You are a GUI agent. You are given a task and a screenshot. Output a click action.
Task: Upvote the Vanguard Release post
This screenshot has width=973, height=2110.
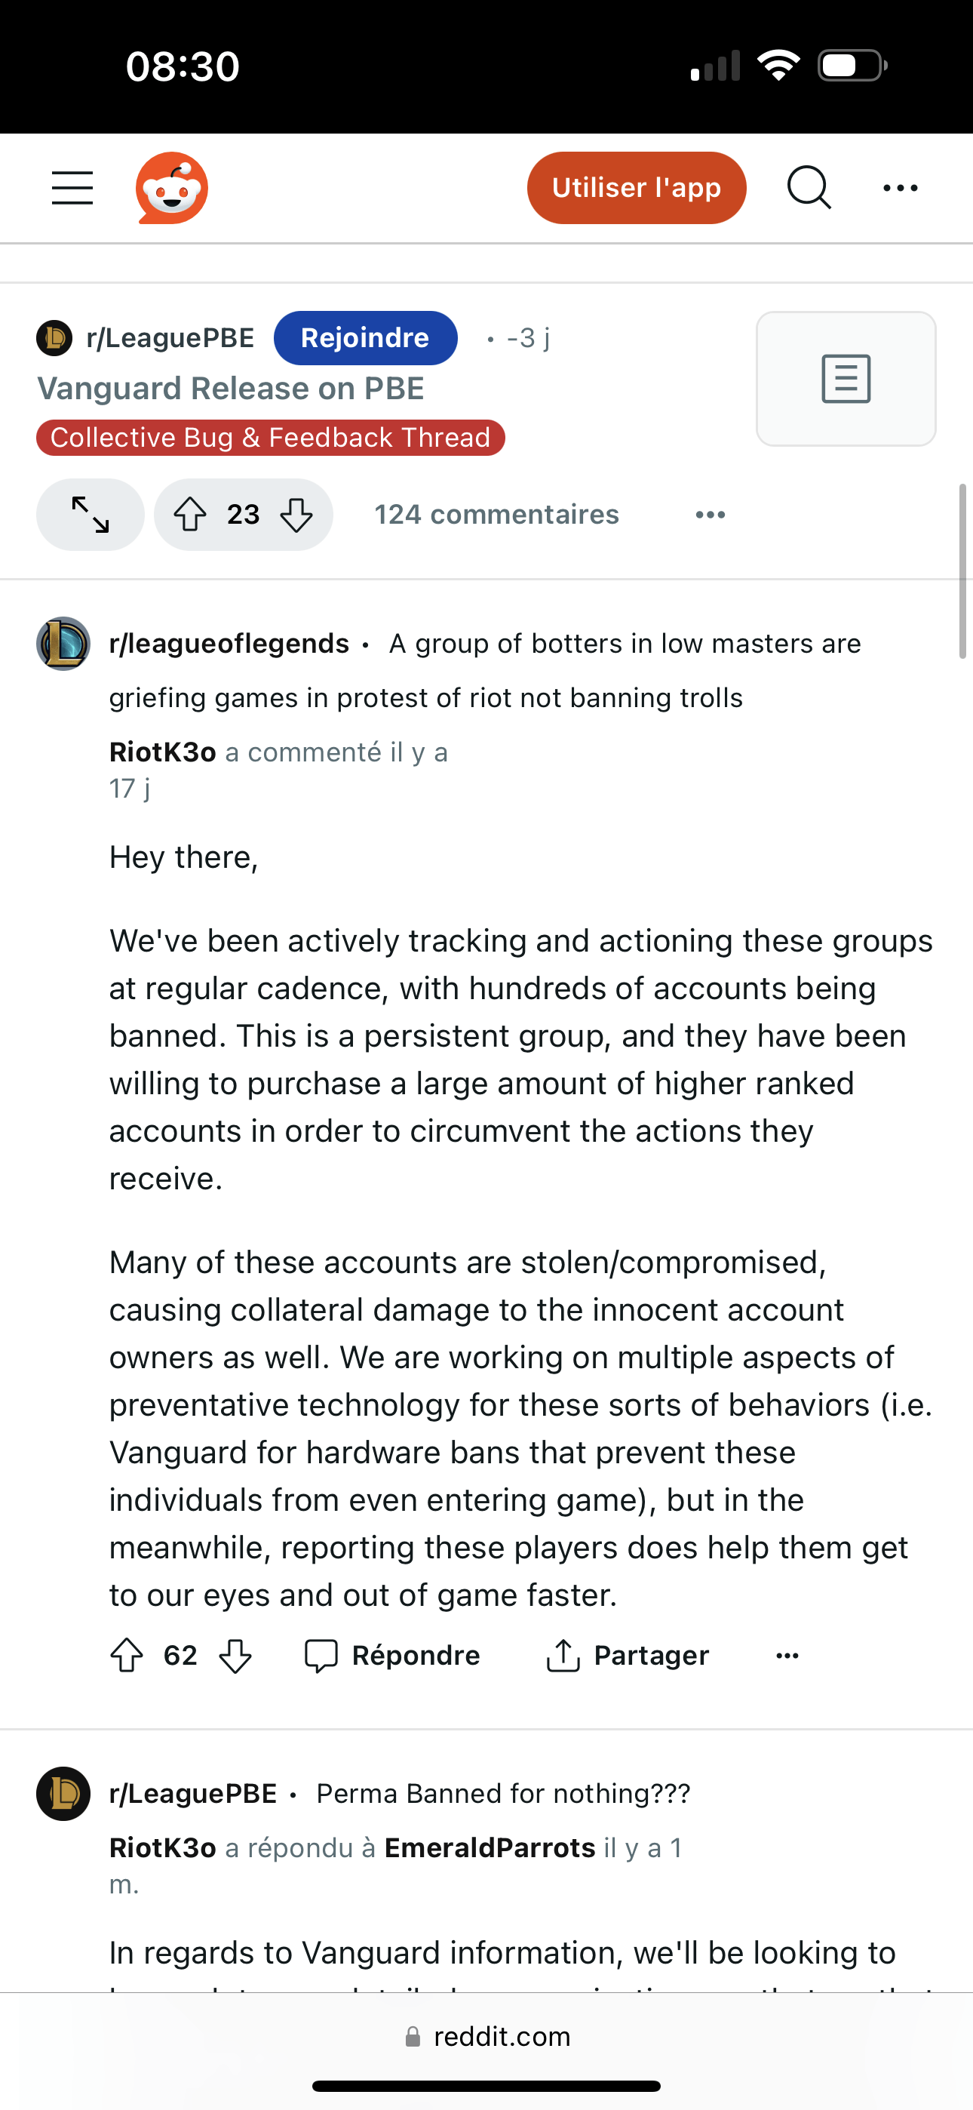(190, 515)
